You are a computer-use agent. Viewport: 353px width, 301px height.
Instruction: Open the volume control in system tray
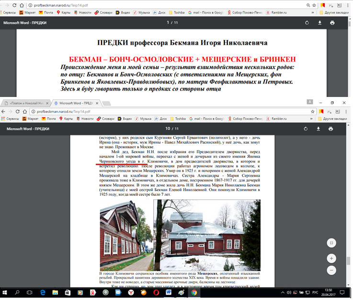point(289,293)
